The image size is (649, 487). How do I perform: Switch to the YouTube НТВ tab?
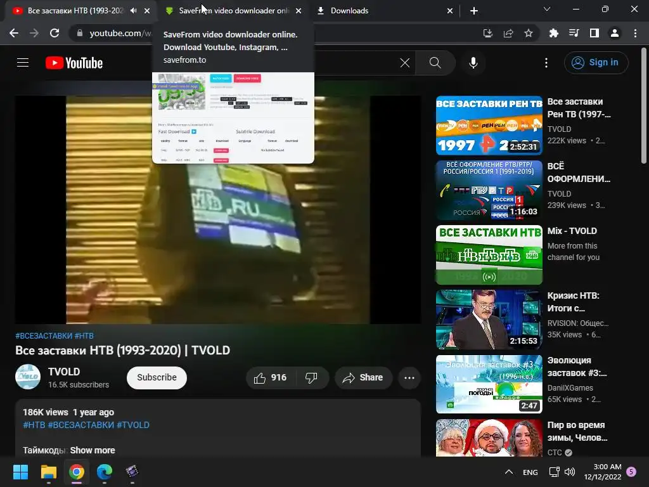75,11
